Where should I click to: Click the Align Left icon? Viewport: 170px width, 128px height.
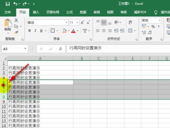tap(98, 31)
